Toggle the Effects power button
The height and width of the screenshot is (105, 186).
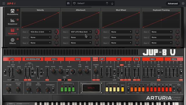click(18, 39)
